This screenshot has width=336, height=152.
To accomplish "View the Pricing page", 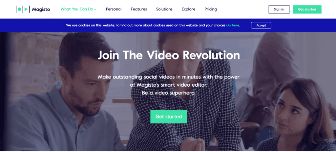I will [x=211, y=9].
